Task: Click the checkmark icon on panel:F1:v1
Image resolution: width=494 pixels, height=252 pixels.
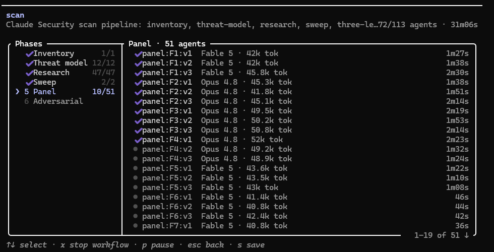Action: (138, 54)
